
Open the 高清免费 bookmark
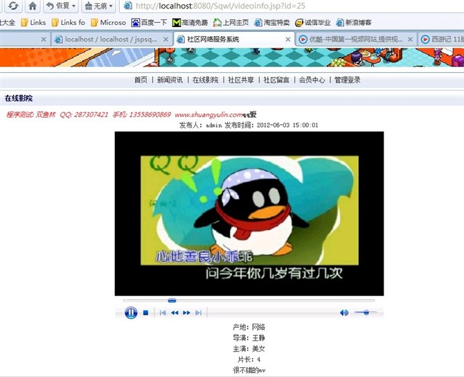click(190, 22)
